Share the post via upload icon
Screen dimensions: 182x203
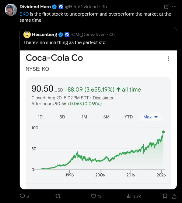pyautogui.click(x=174, y=196)
